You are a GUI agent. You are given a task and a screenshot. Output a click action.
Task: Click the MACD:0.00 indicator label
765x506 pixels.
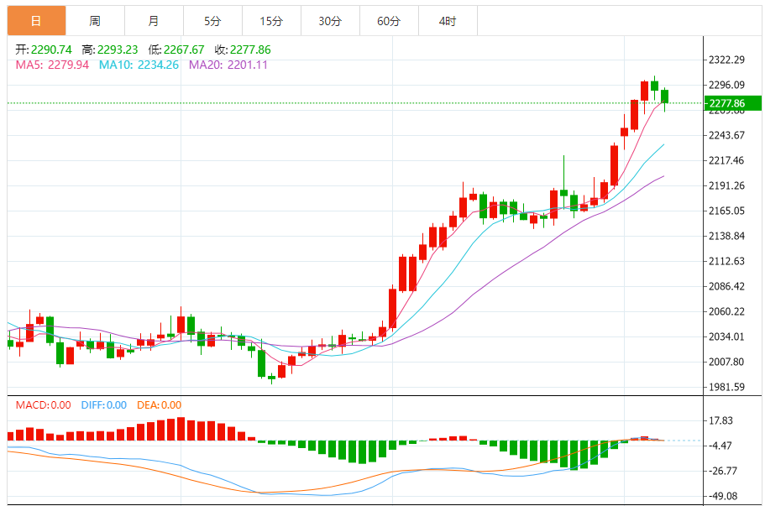tap(44, 405)
